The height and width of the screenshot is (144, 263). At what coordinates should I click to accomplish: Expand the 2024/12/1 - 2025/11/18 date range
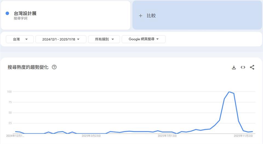click(61, 39)
